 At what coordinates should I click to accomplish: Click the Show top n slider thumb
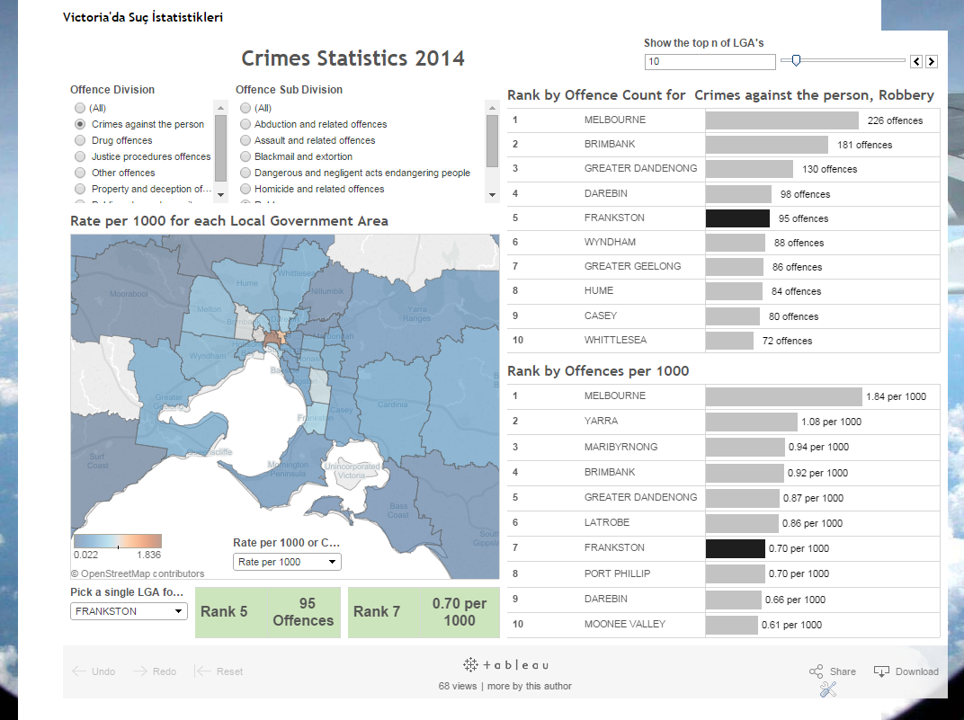coord(795,61)
